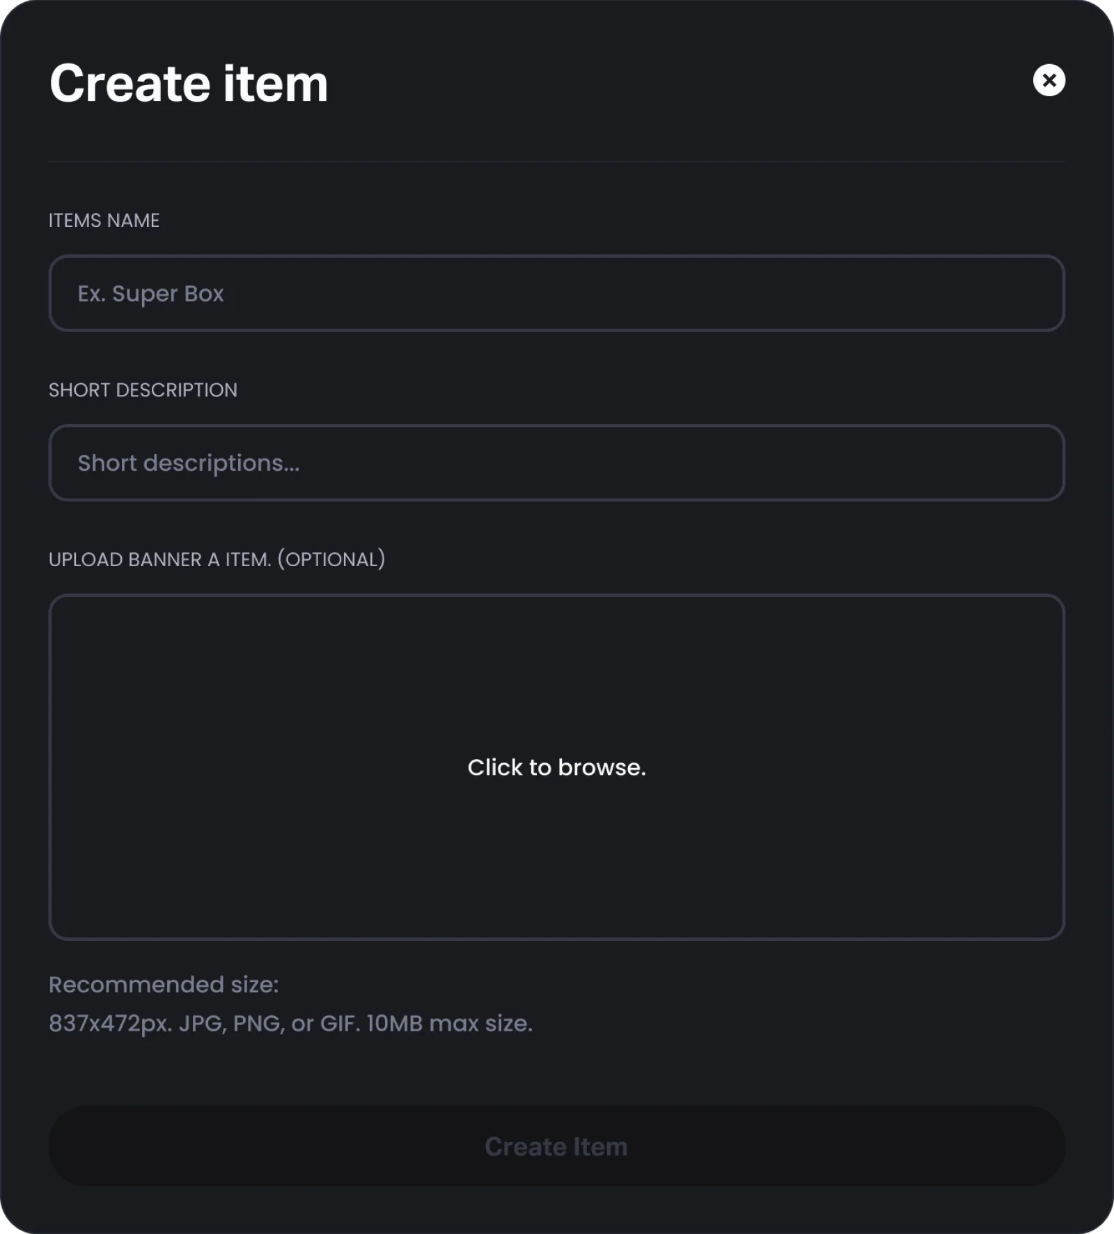The width and height of the screenshot is (1114, 1234).
Task: Focus the Short Description field
Action: tap(556, 463)
